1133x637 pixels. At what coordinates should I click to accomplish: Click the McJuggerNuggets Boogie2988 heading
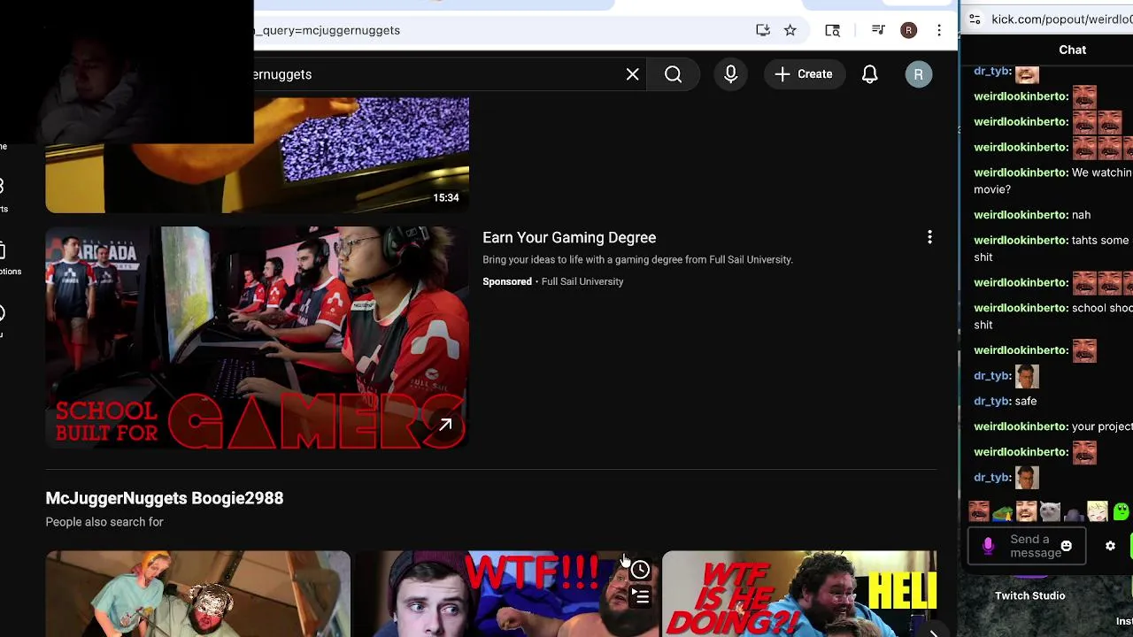(165, 498)
